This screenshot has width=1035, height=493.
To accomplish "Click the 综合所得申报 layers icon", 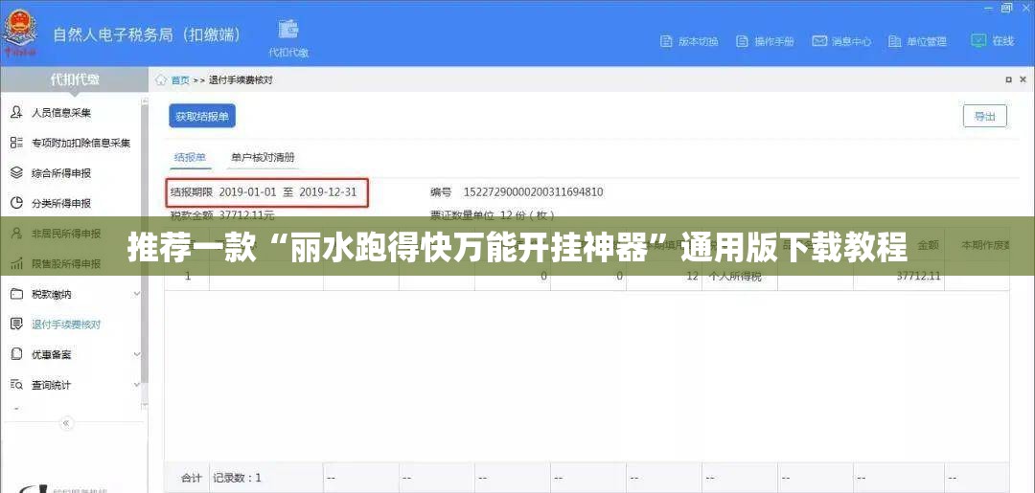I will pyautogui.click(x=17, y=173).
